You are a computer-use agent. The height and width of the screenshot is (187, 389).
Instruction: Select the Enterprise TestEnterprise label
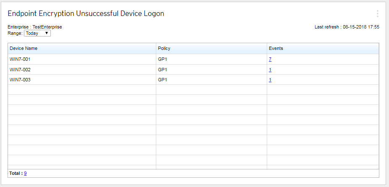coord(35,27)
